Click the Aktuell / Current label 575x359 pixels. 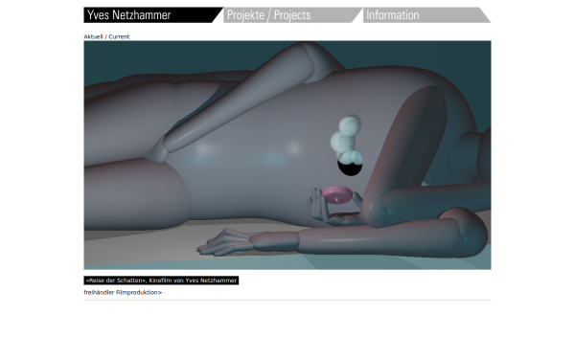(x=106, y=36)
